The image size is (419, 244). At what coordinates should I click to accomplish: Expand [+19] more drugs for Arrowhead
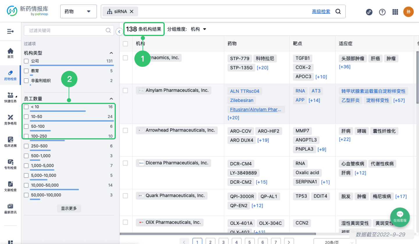(263, 140)
